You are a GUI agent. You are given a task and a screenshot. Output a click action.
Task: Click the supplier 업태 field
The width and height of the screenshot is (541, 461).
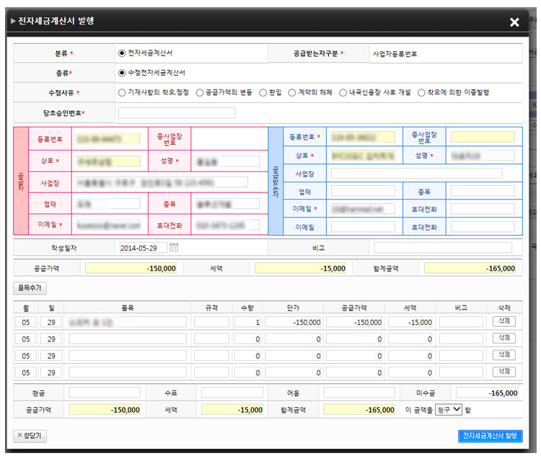108,204
